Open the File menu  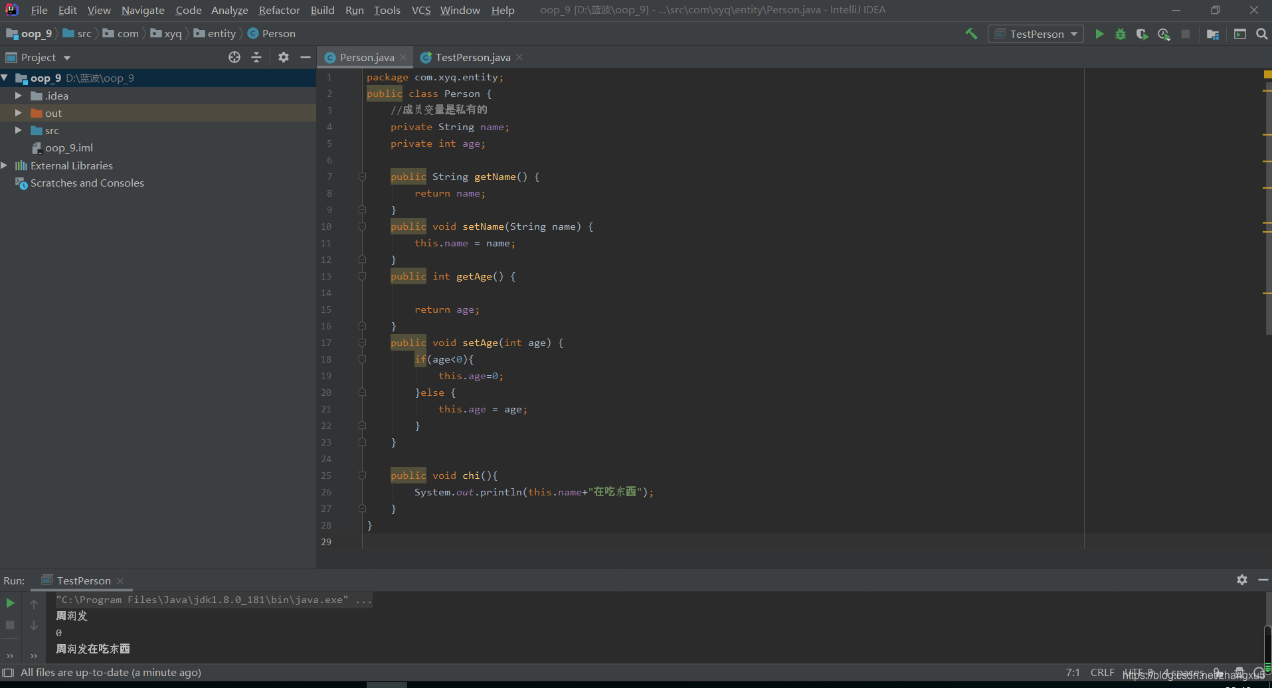click(39, 10)
